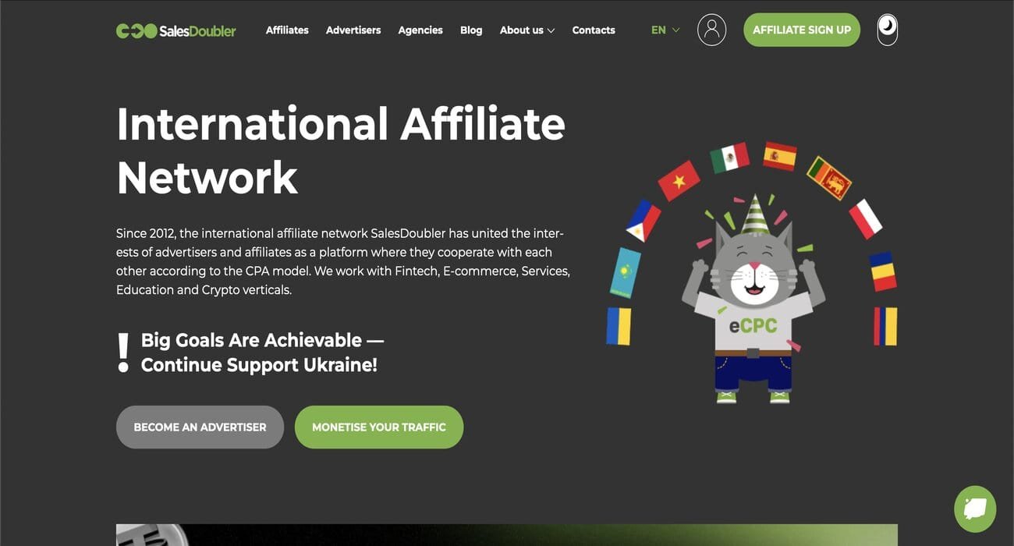The width and height of the screenshot is (1014, 546).
Task: Click the Philippines flag icon
Action: 643,220
